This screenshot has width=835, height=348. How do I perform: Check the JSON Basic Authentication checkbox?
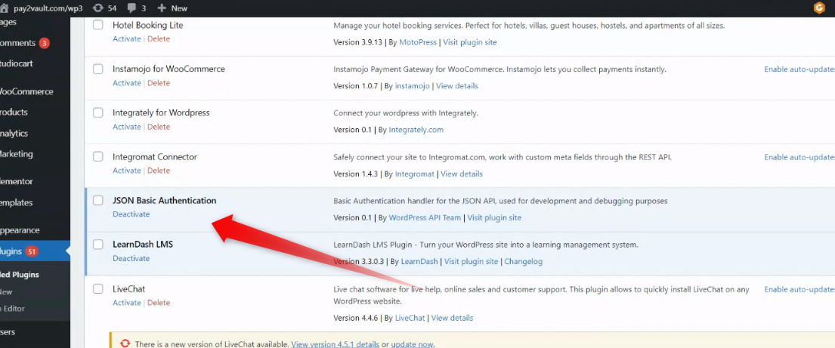[x=98, y=201]
